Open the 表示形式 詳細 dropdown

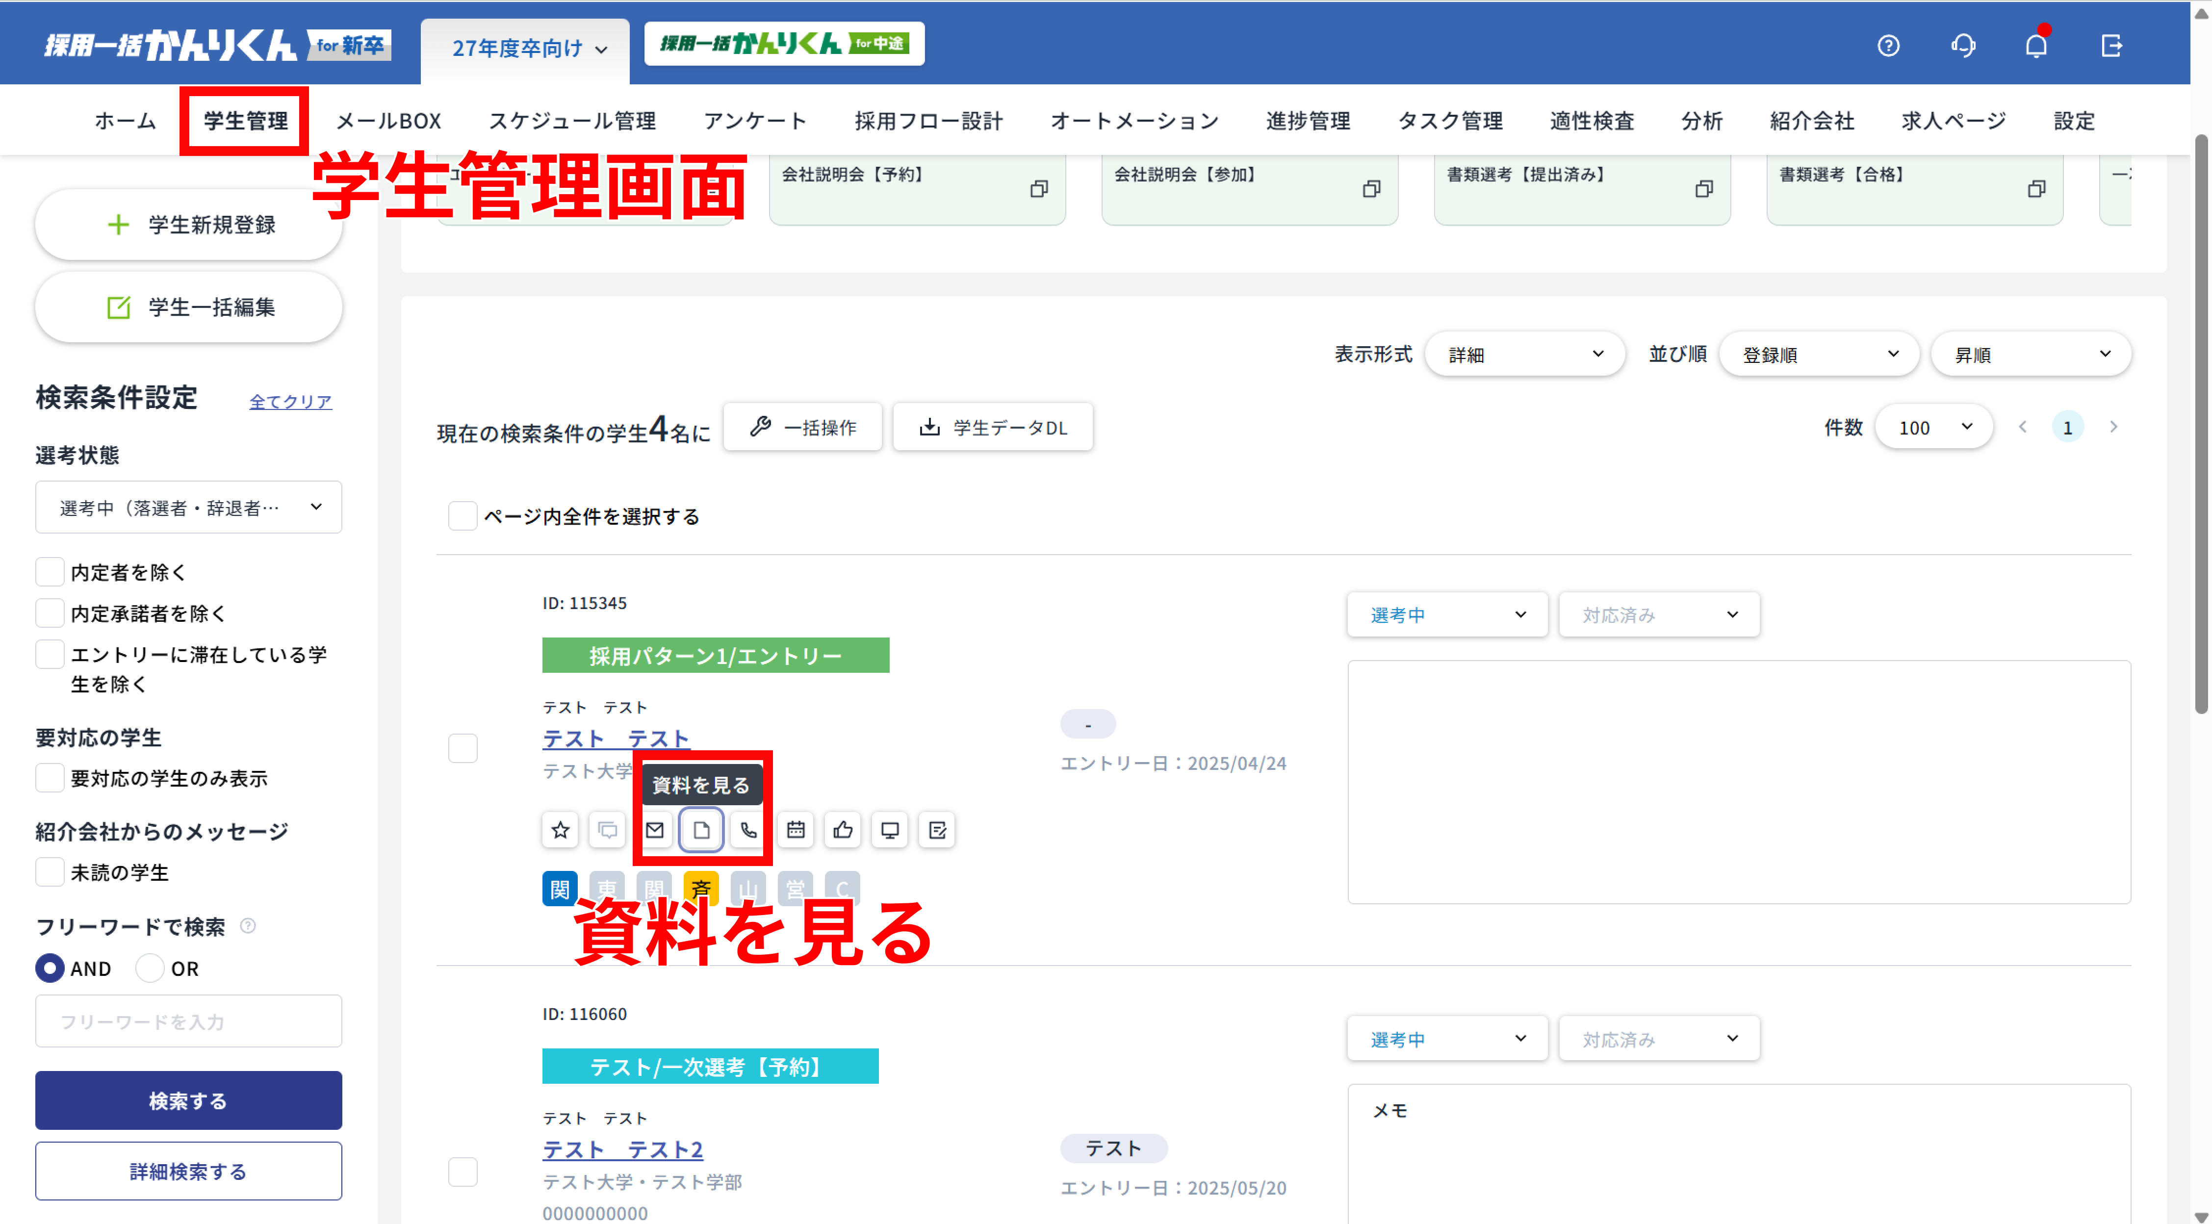[1524, 355]
